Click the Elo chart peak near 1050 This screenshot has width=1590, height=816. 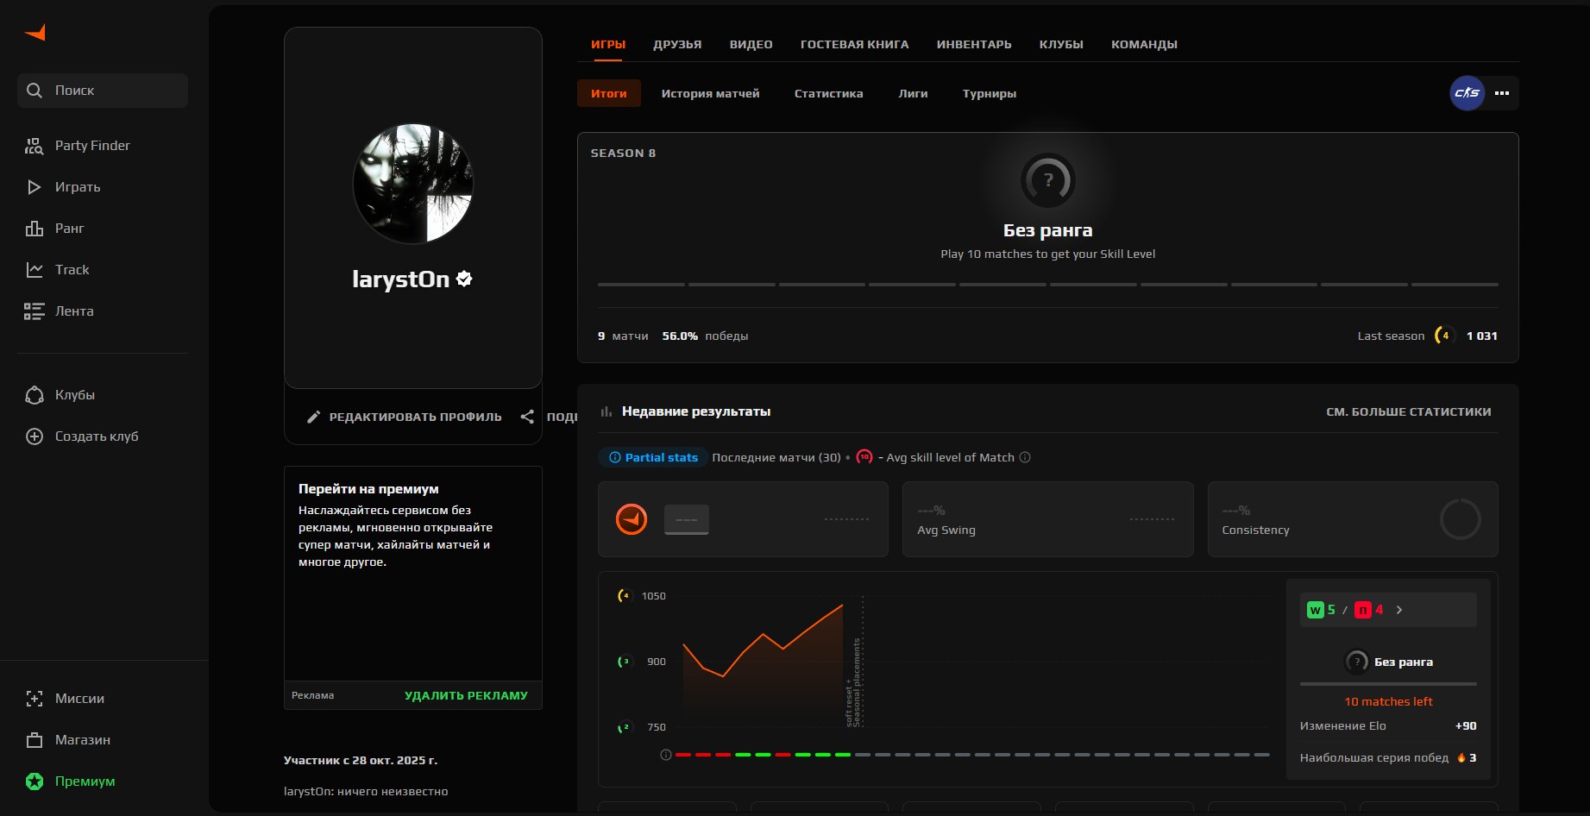click(842, 606)
